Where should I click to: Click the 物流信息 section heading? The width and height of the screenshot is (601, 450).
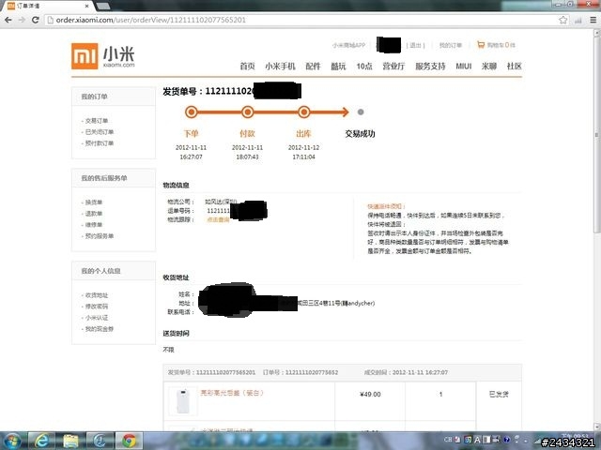point(176,186)
